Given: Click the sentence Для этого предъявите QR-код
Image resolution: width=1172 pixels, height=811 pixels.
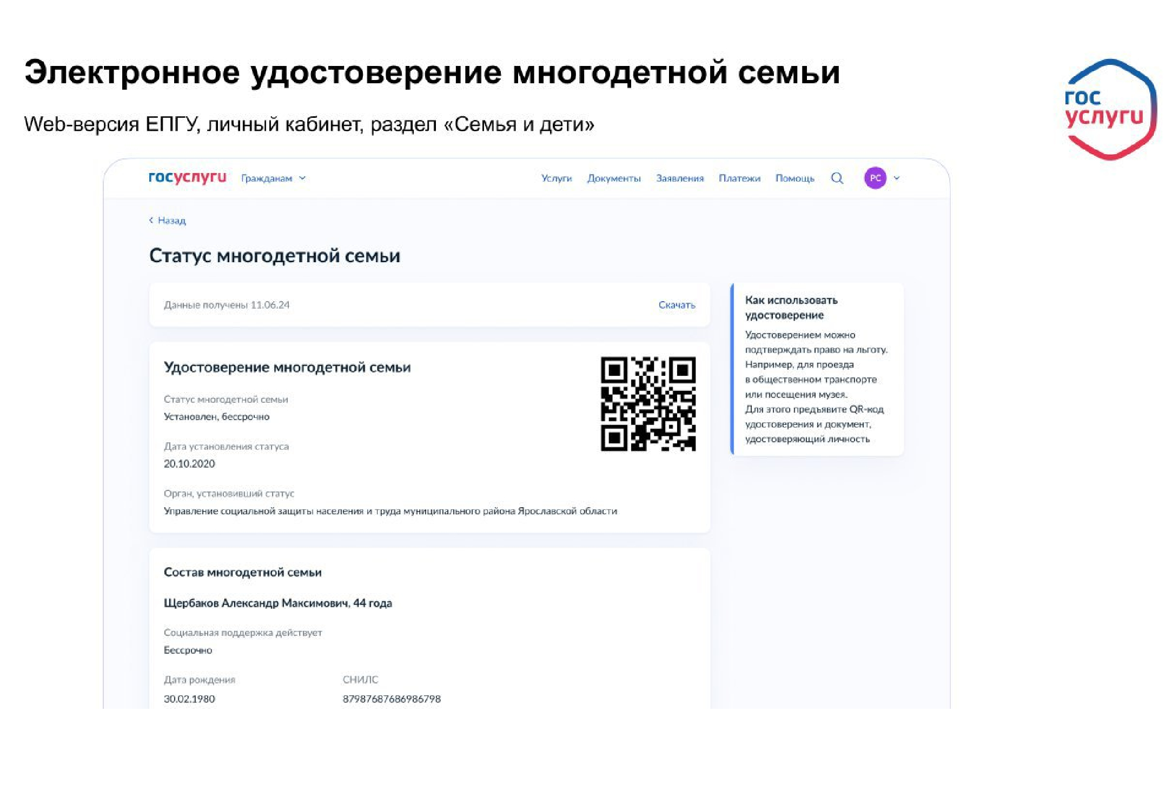Looking at the screenshot, I should coord(814,409).
